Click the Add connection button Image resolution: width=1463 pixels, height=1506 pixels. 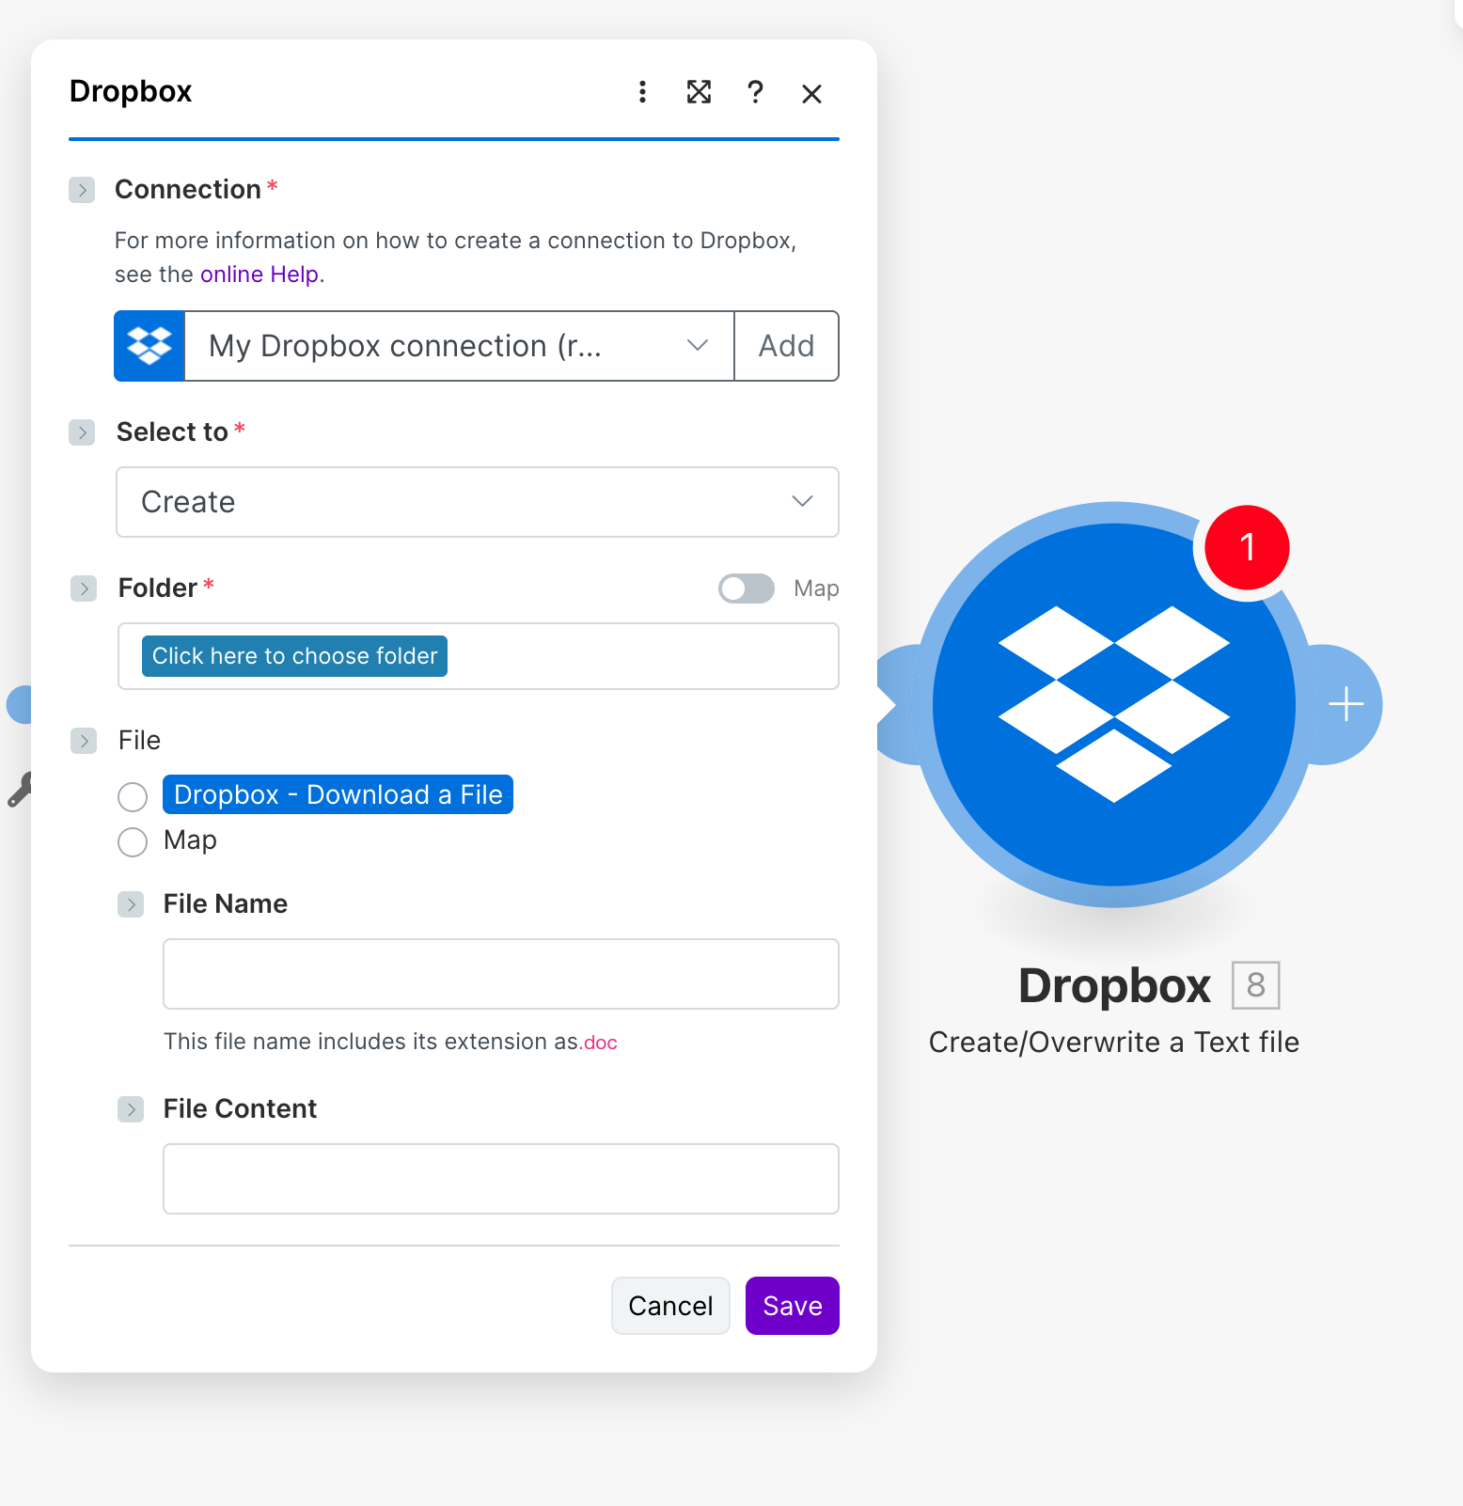tap(786, 346)
